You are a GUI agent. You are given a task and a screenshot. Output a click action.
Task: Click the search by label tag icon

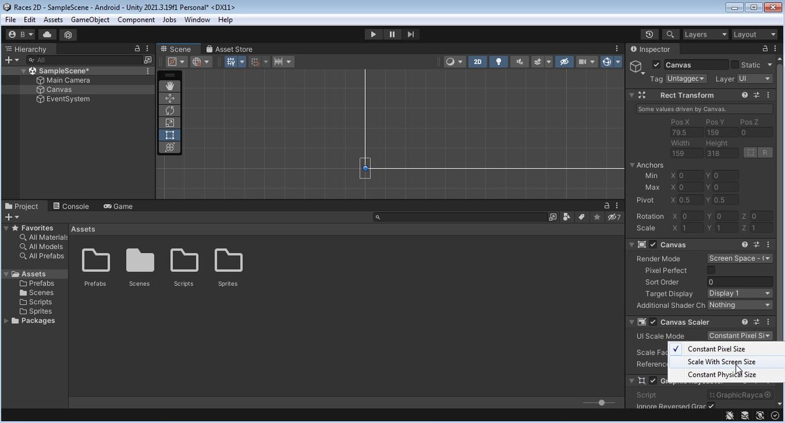click(x=582, y=217)
